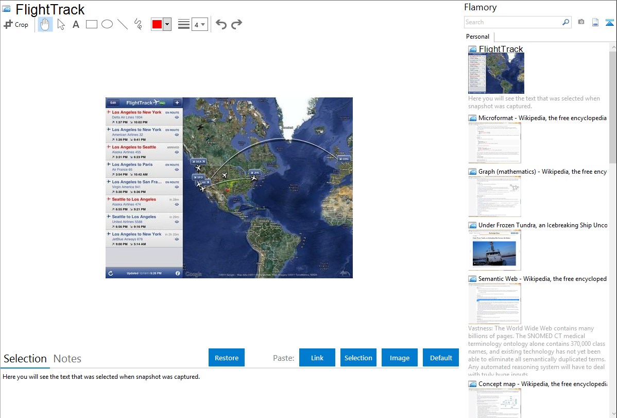This screenshot has width=617, height=418.
Task: Open the Graph (mathematics) page thumbnail
Action: 494,196
